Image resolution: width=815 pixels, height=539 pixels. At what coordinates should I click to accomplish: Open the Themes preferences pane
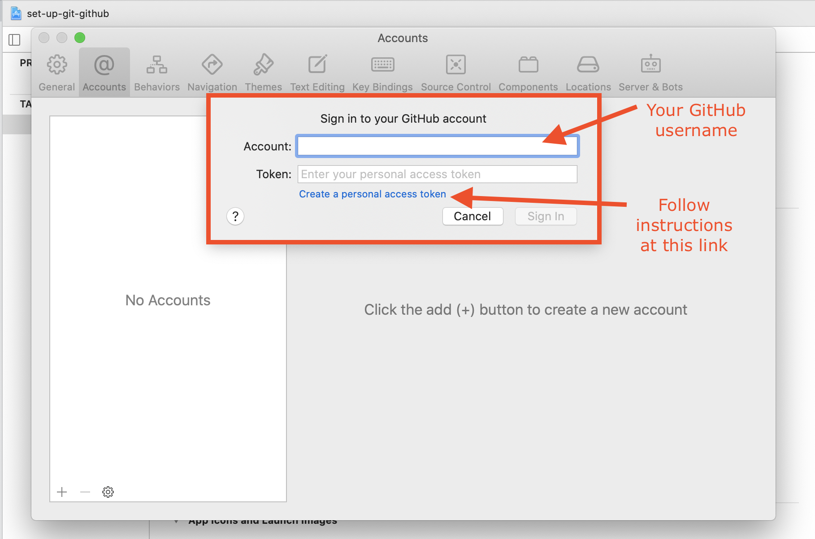coord(264,73)
